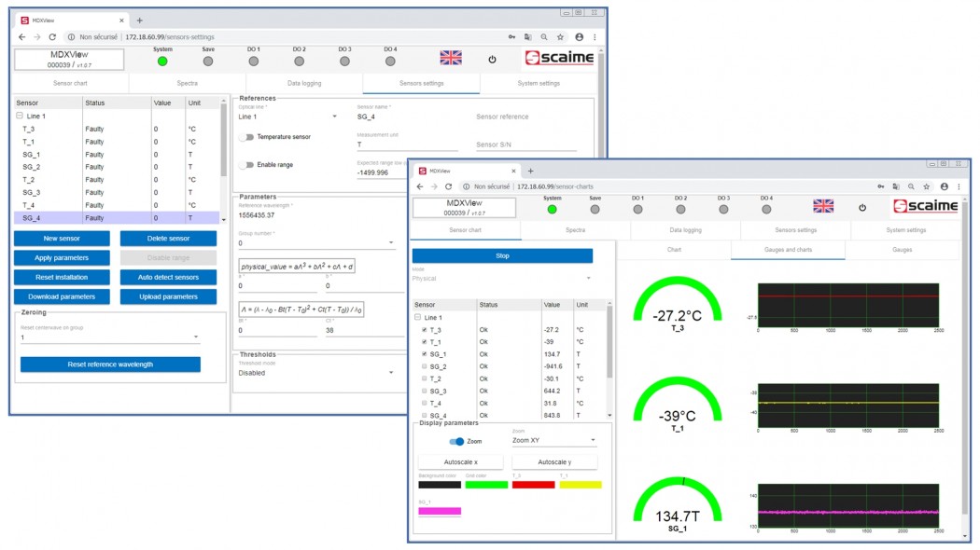The height and width of the screenshot is (550, 980).
Task: Click the UK flag language icon
Action: coord(449,58)
